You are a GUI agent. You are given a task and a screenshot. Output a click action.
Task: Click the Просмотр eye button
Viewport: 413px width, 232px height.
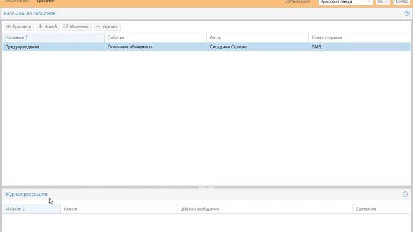tap(19, 26)
